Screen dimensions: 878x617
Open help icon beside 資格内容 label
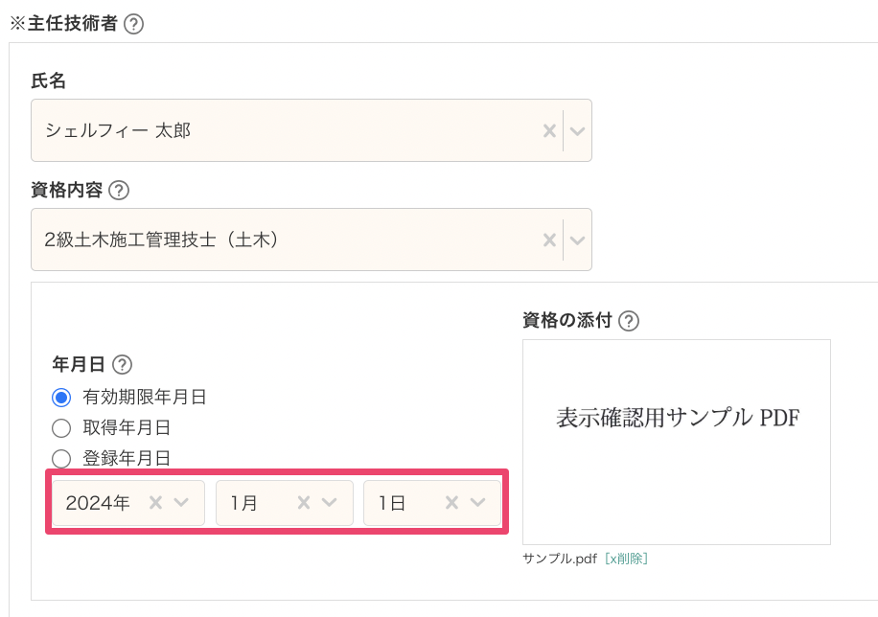[x=119, y=191]
